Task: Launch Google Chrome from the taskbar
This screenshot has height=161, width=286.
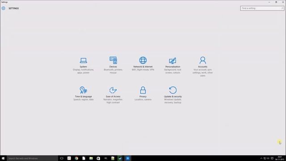Action: tap(76, 158)
